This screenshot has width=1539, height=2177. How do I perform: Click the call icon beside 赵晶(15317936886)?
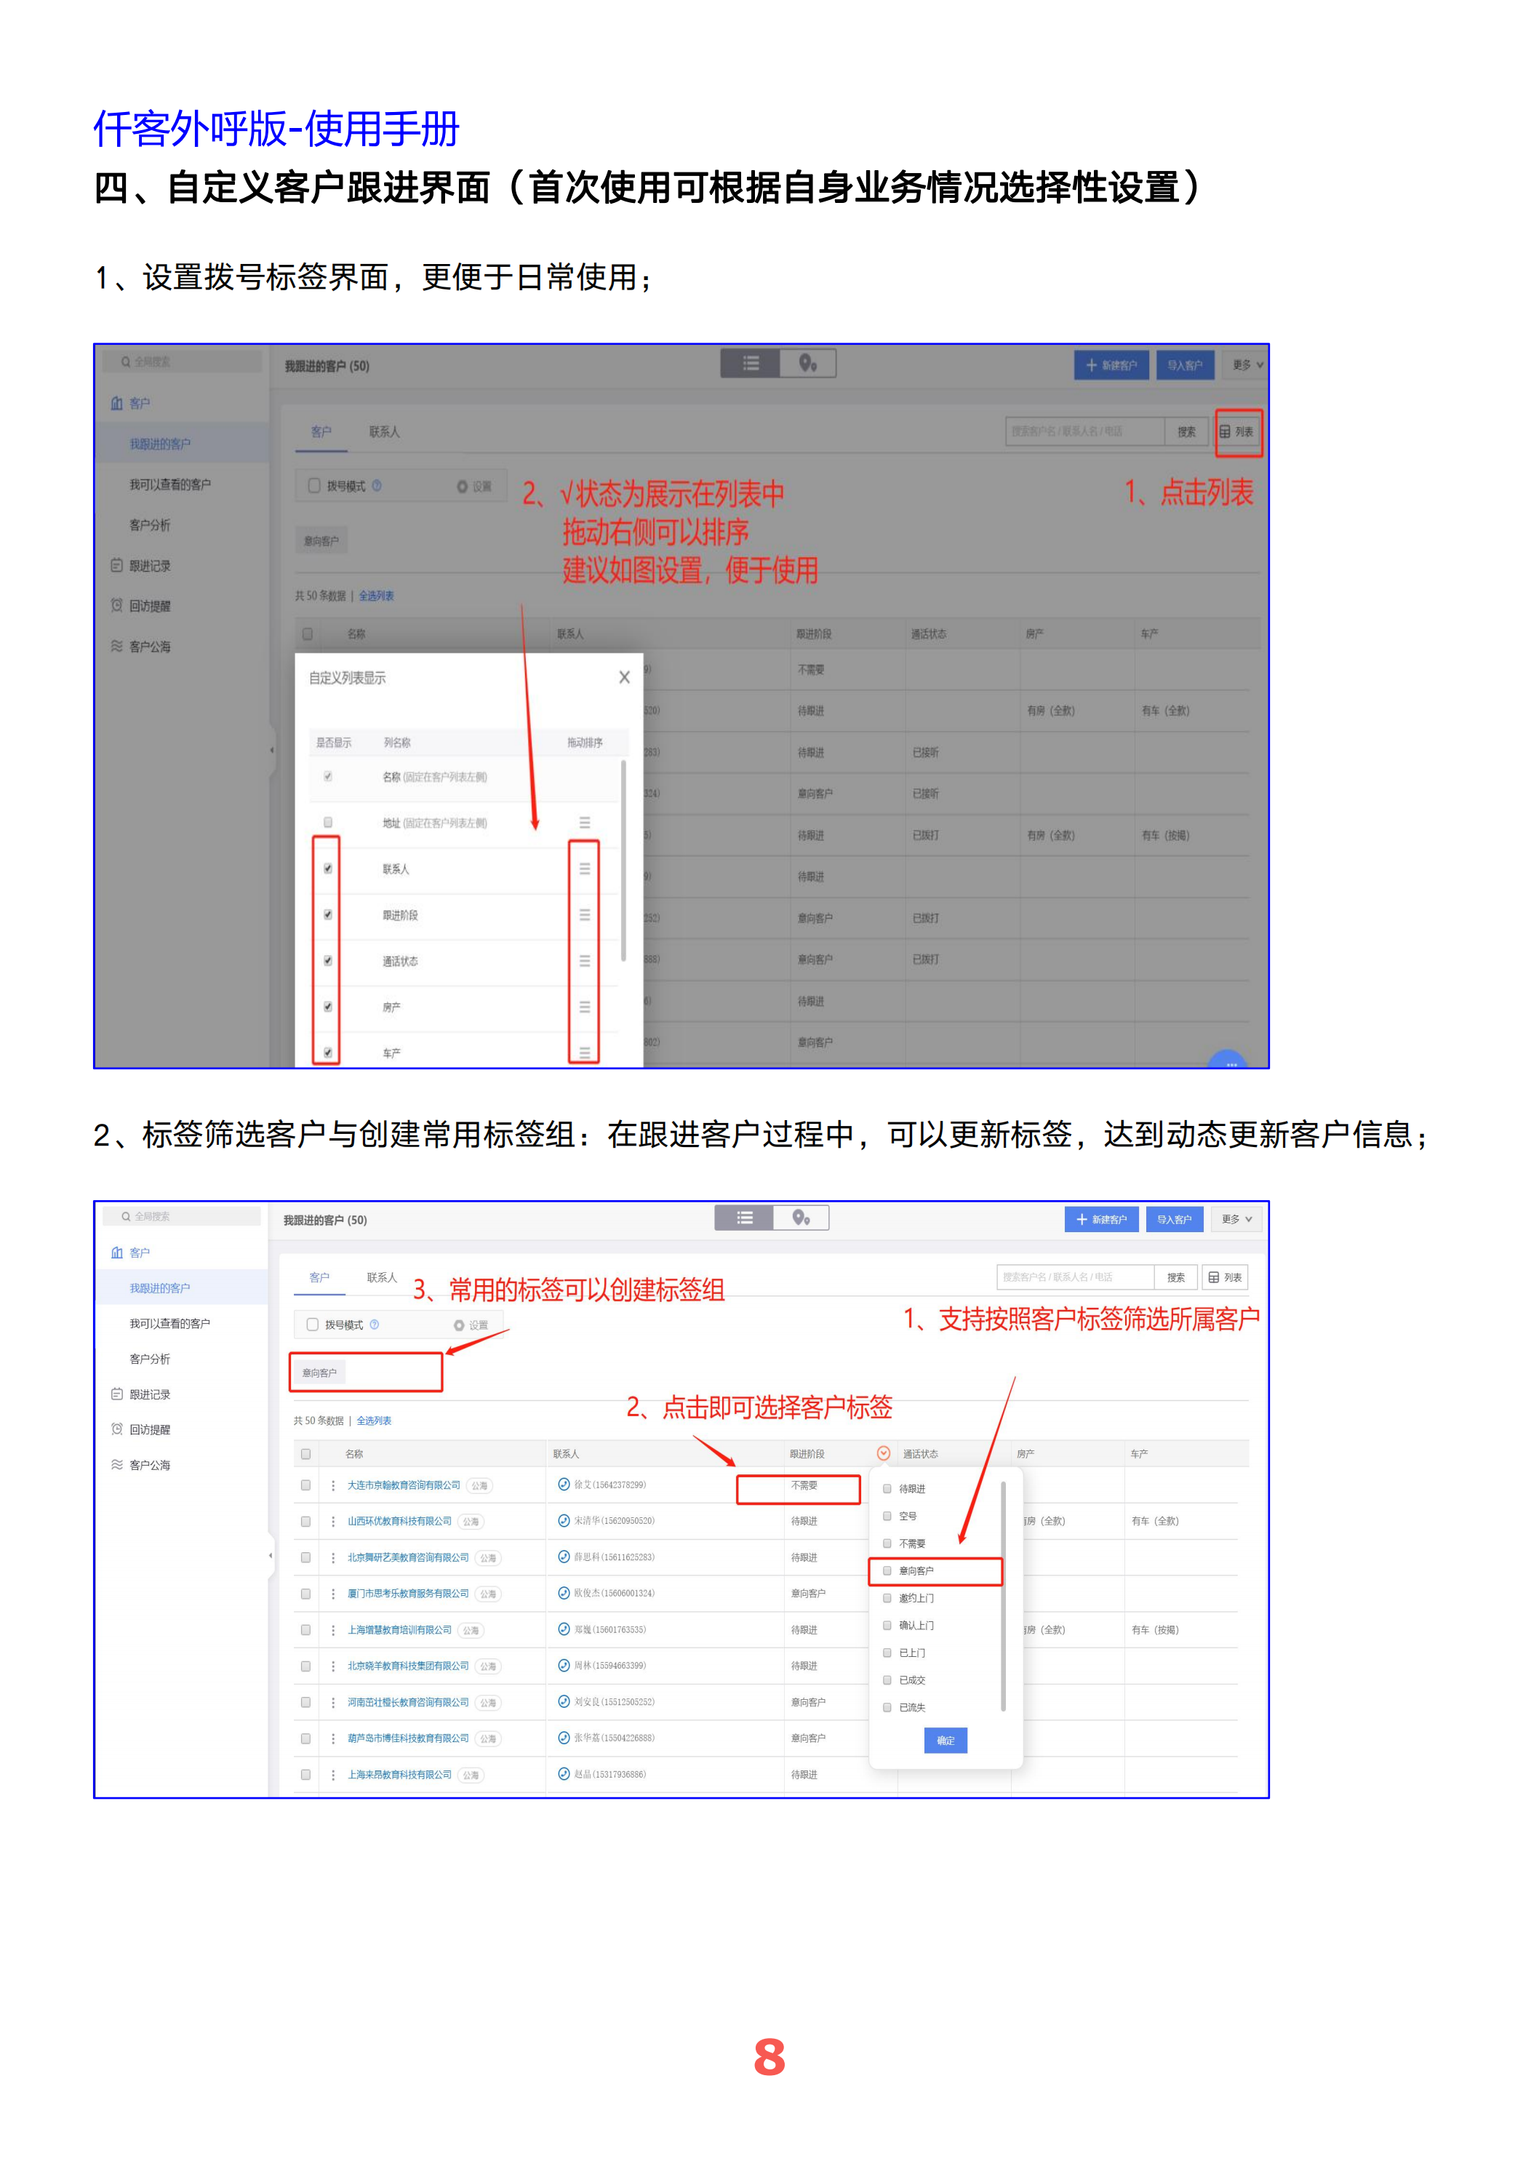[x=563, y=1774]
